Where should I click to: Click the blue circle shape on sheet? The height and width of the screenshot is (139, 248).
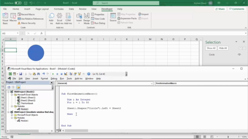[36, 53]
